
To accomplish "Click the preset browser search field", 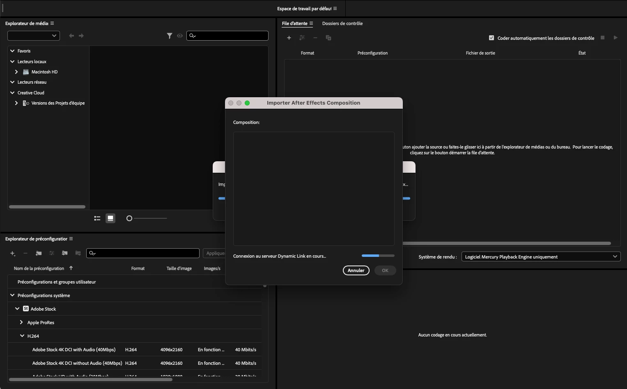I will pos(143,253).
